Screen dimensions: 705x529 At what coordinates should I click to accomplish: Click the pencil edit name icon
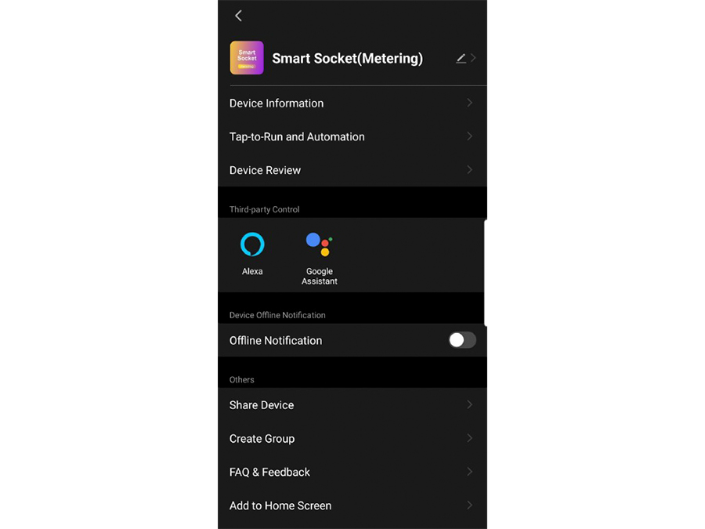(x=461, y=59)
